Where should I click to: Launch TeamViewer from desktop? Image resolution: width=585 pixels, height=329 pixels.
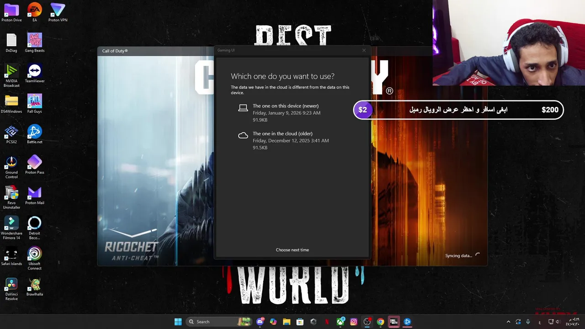pos(35,74)
